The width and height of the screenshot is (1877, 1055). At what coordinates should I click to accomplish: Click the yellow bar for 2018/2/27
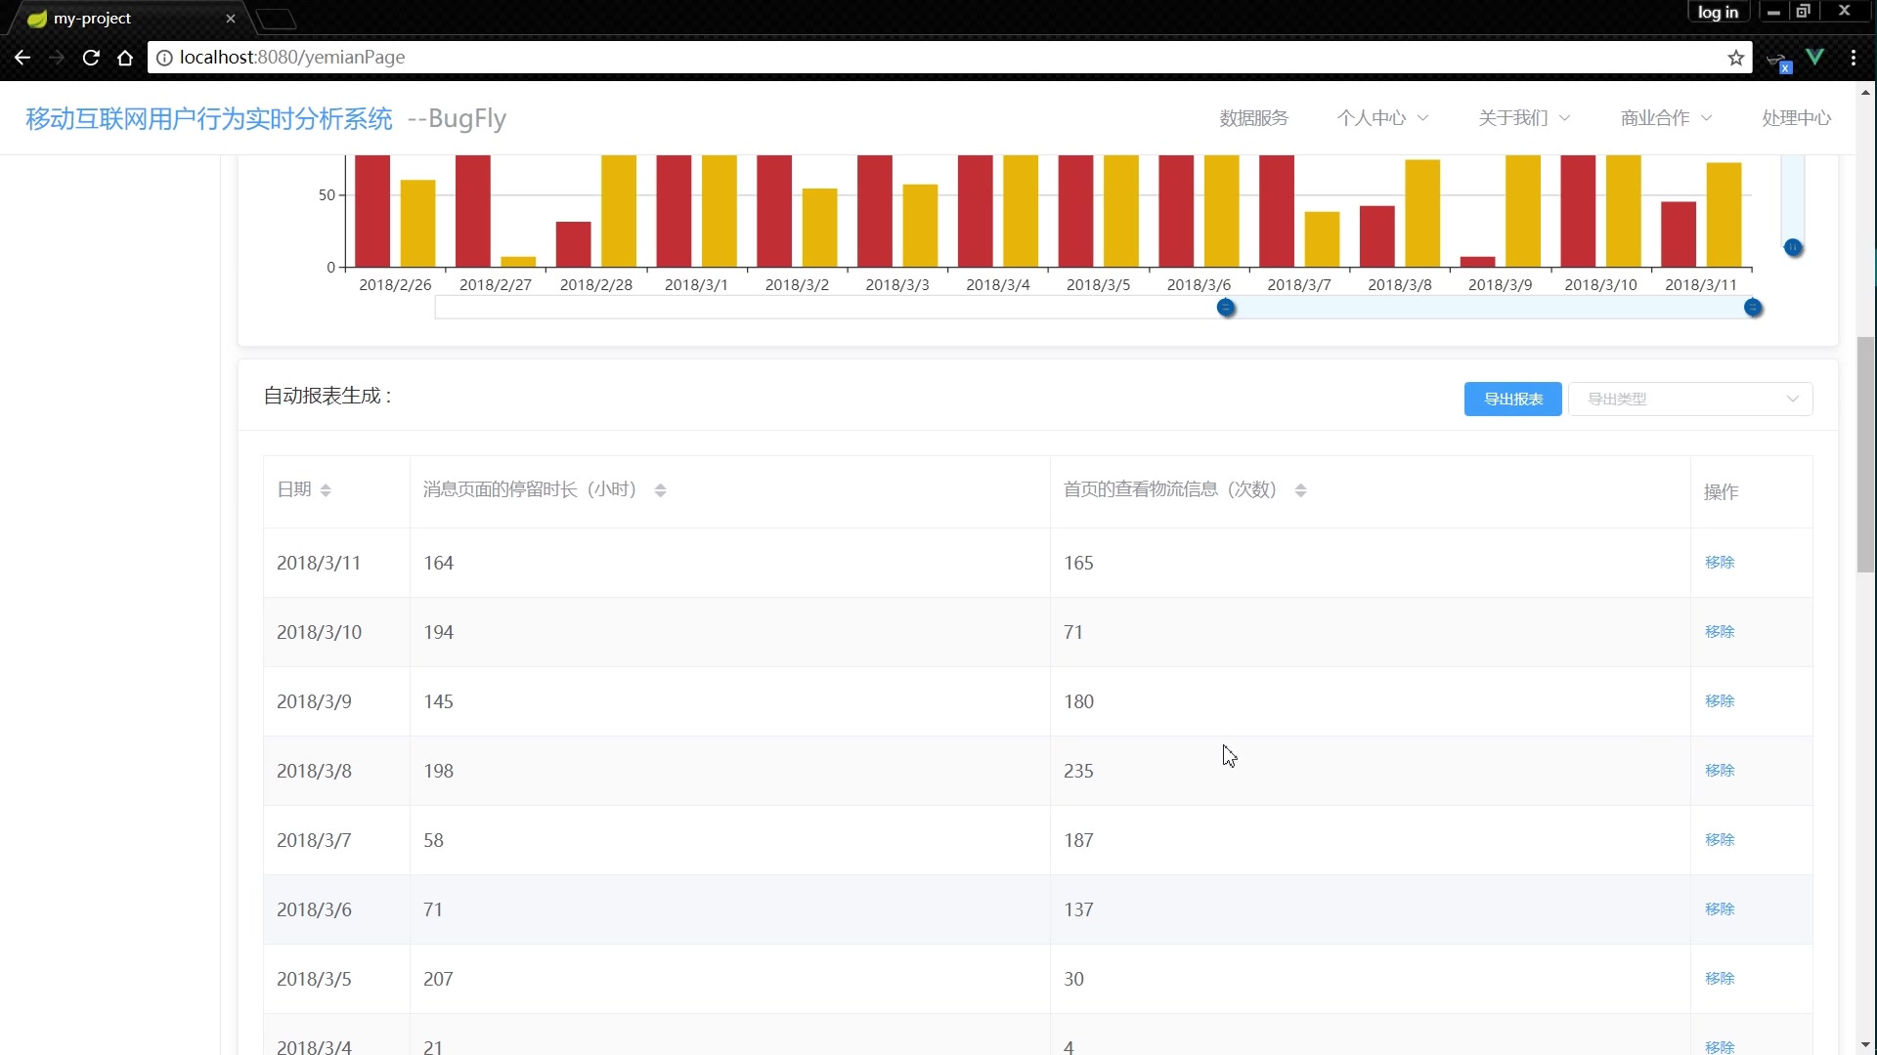pos(518,262)
